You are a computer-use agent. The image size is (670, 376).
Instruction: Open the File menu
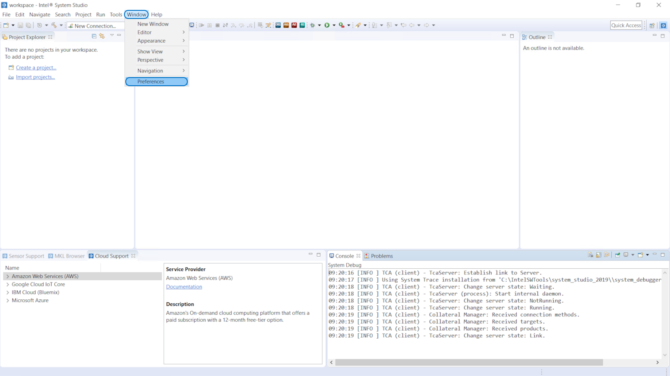[x=6, y=15]
